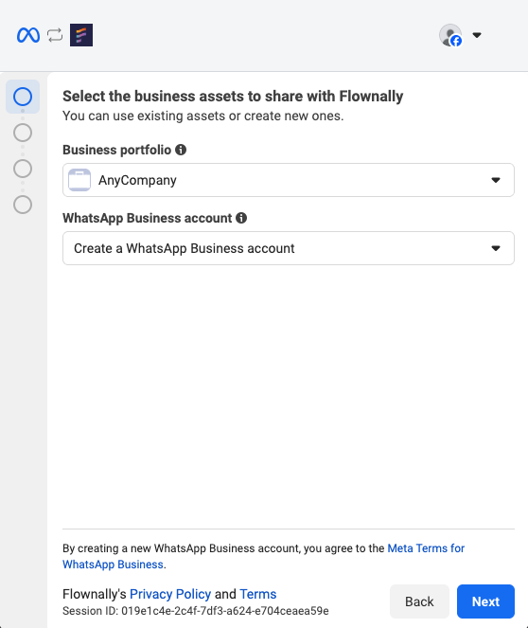Click the Meta infinity logo

click(x=28, y=35)
